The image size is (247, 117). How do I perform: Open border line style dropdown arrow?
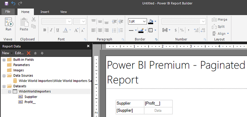pos(136,30)
